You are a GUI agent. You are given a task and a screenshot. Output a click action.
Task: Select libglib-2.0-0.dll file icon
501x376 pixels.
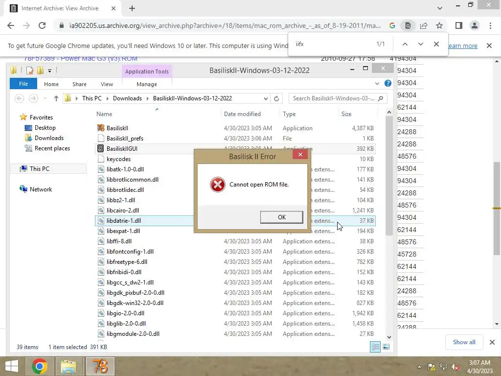point(101,323)
